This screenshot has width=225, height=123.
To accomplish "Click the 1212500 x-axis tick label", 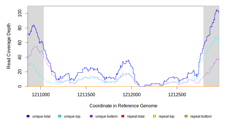I will coord(177,94).
